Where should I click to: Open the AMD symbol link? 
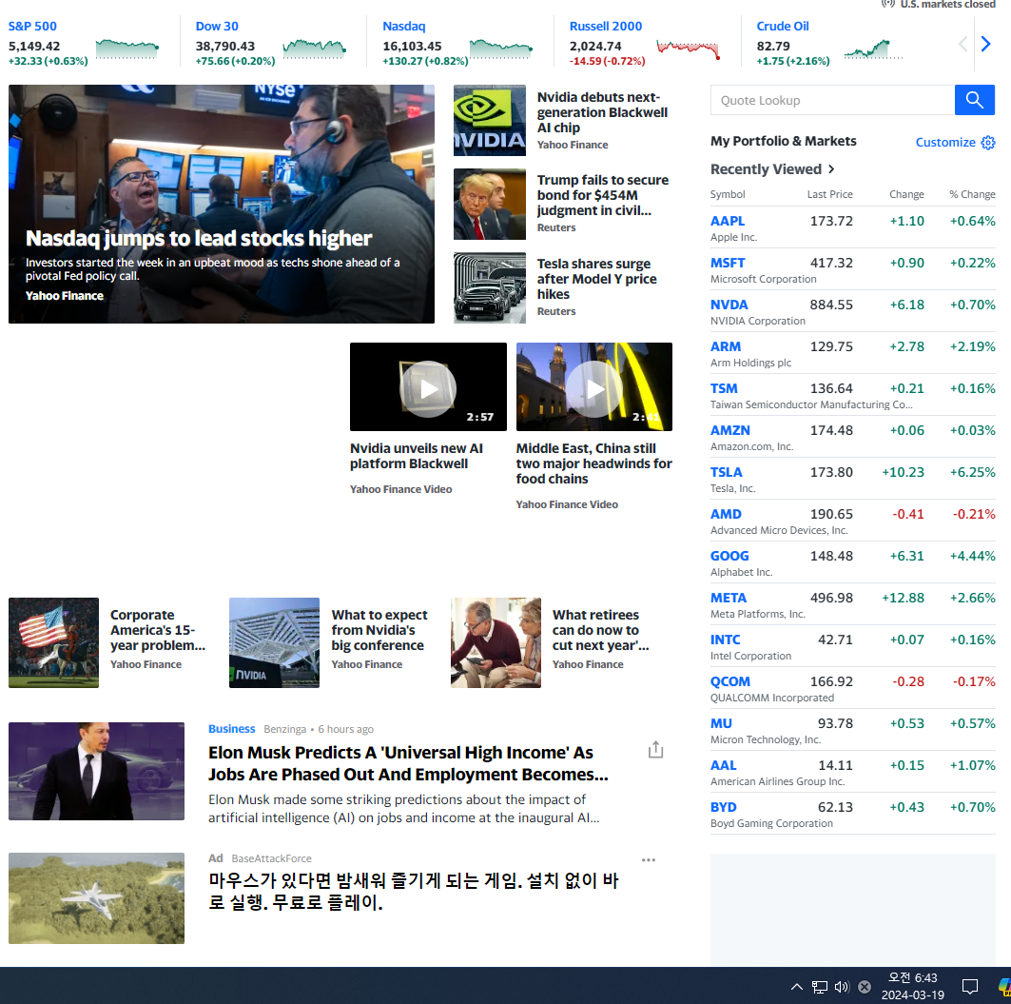(726, 514)
